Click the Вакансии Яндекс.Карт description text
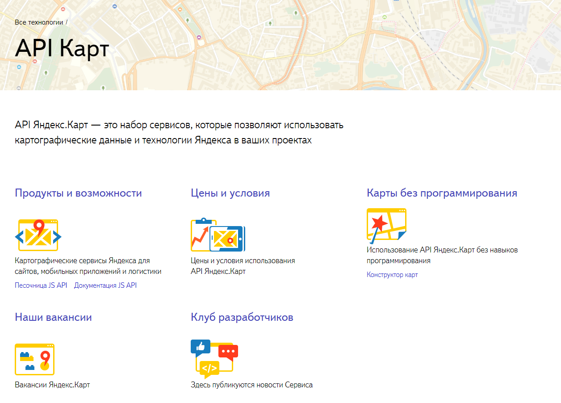 coord(52,385)
